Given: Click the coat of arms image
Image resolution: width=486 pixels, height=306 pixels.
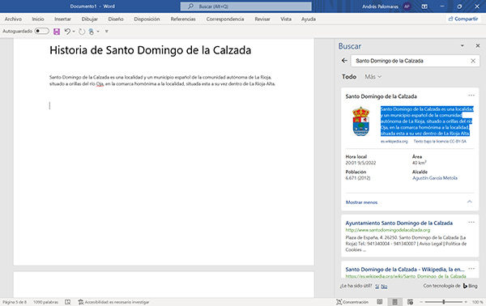Looking at the screenshot, I should pyautogui.click(x=360, y=121).
